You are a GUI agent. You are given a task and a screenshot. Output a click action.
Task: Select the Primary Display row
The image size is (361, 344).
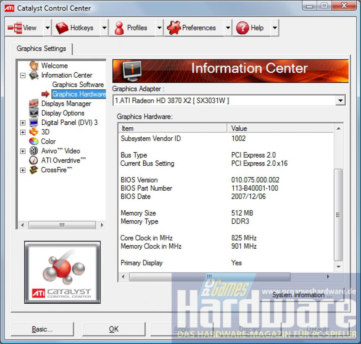coord(226,263)
